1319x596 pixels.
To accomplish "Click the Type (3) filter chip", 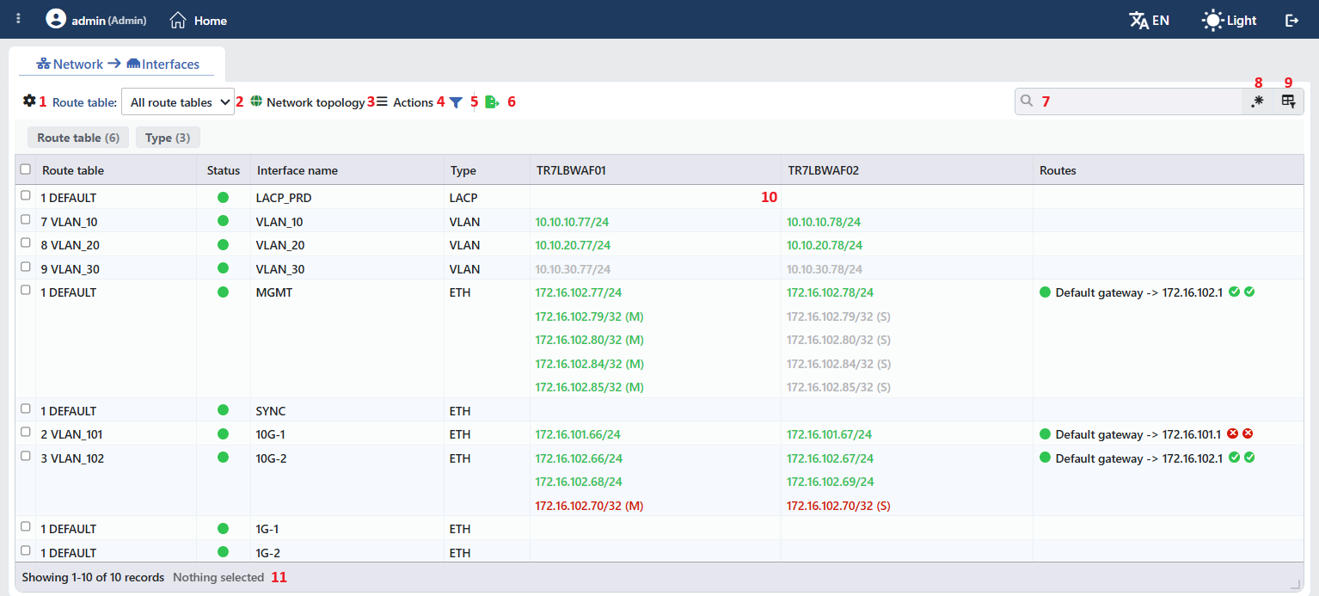I will point(168,138).
